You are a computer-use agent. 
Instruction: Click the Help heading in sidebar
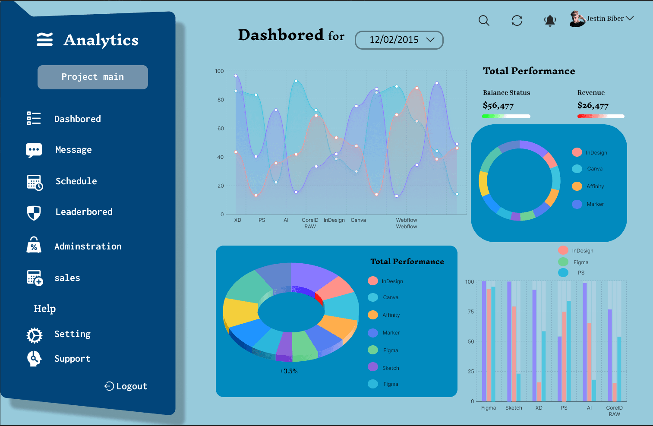coord(45,309)
